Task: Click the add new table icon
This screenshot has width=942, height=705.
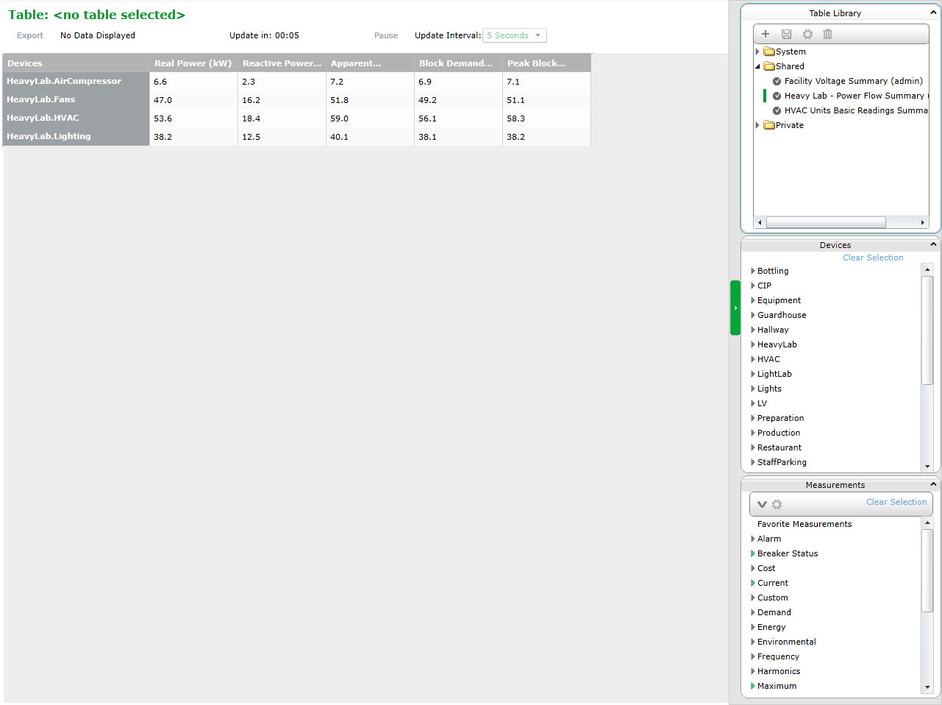Action: coord(765,33)
